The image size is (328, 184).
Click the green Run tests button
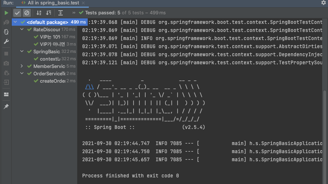point(6,13)
